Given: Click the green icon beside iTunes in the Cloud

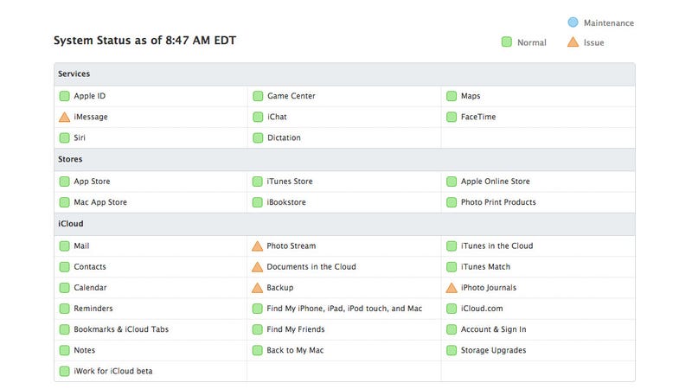Looking at the screenshot, I should (452, 246).
